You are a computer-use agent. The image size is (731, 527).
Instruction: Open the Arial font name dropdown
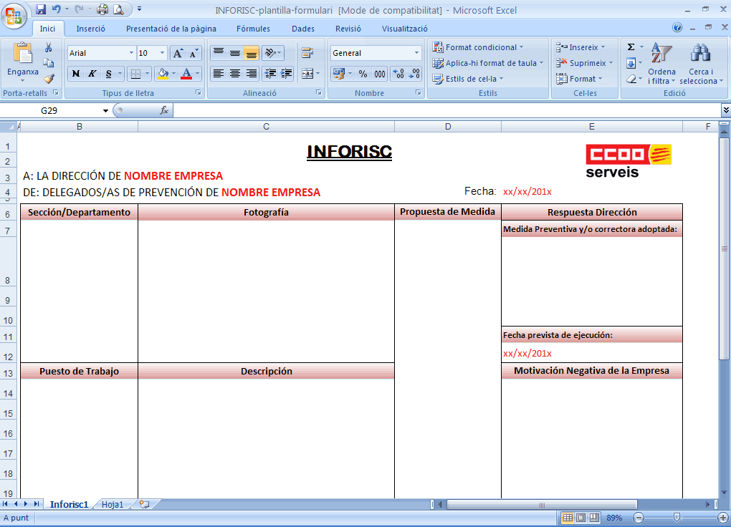click(131, 53)
